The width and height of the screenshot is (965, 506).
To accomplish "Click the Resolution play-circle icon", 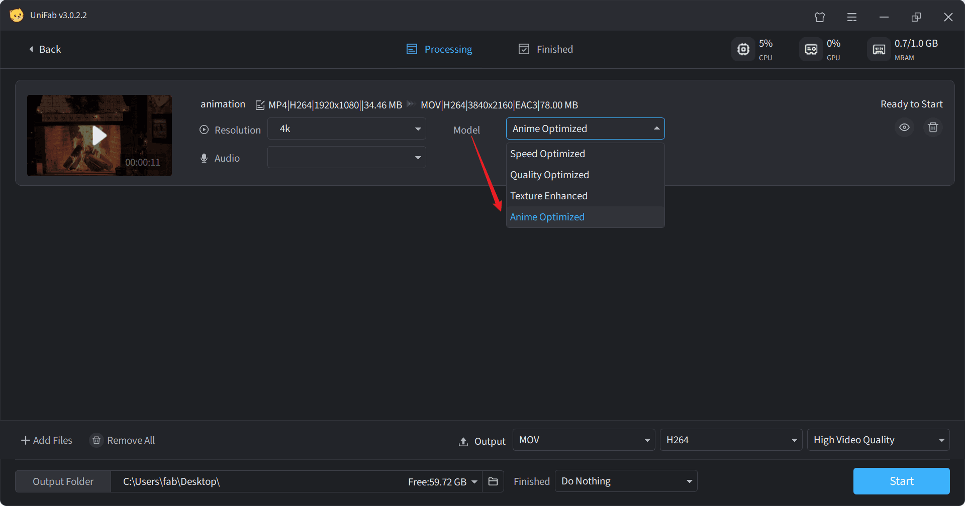I will pos(204,130).
